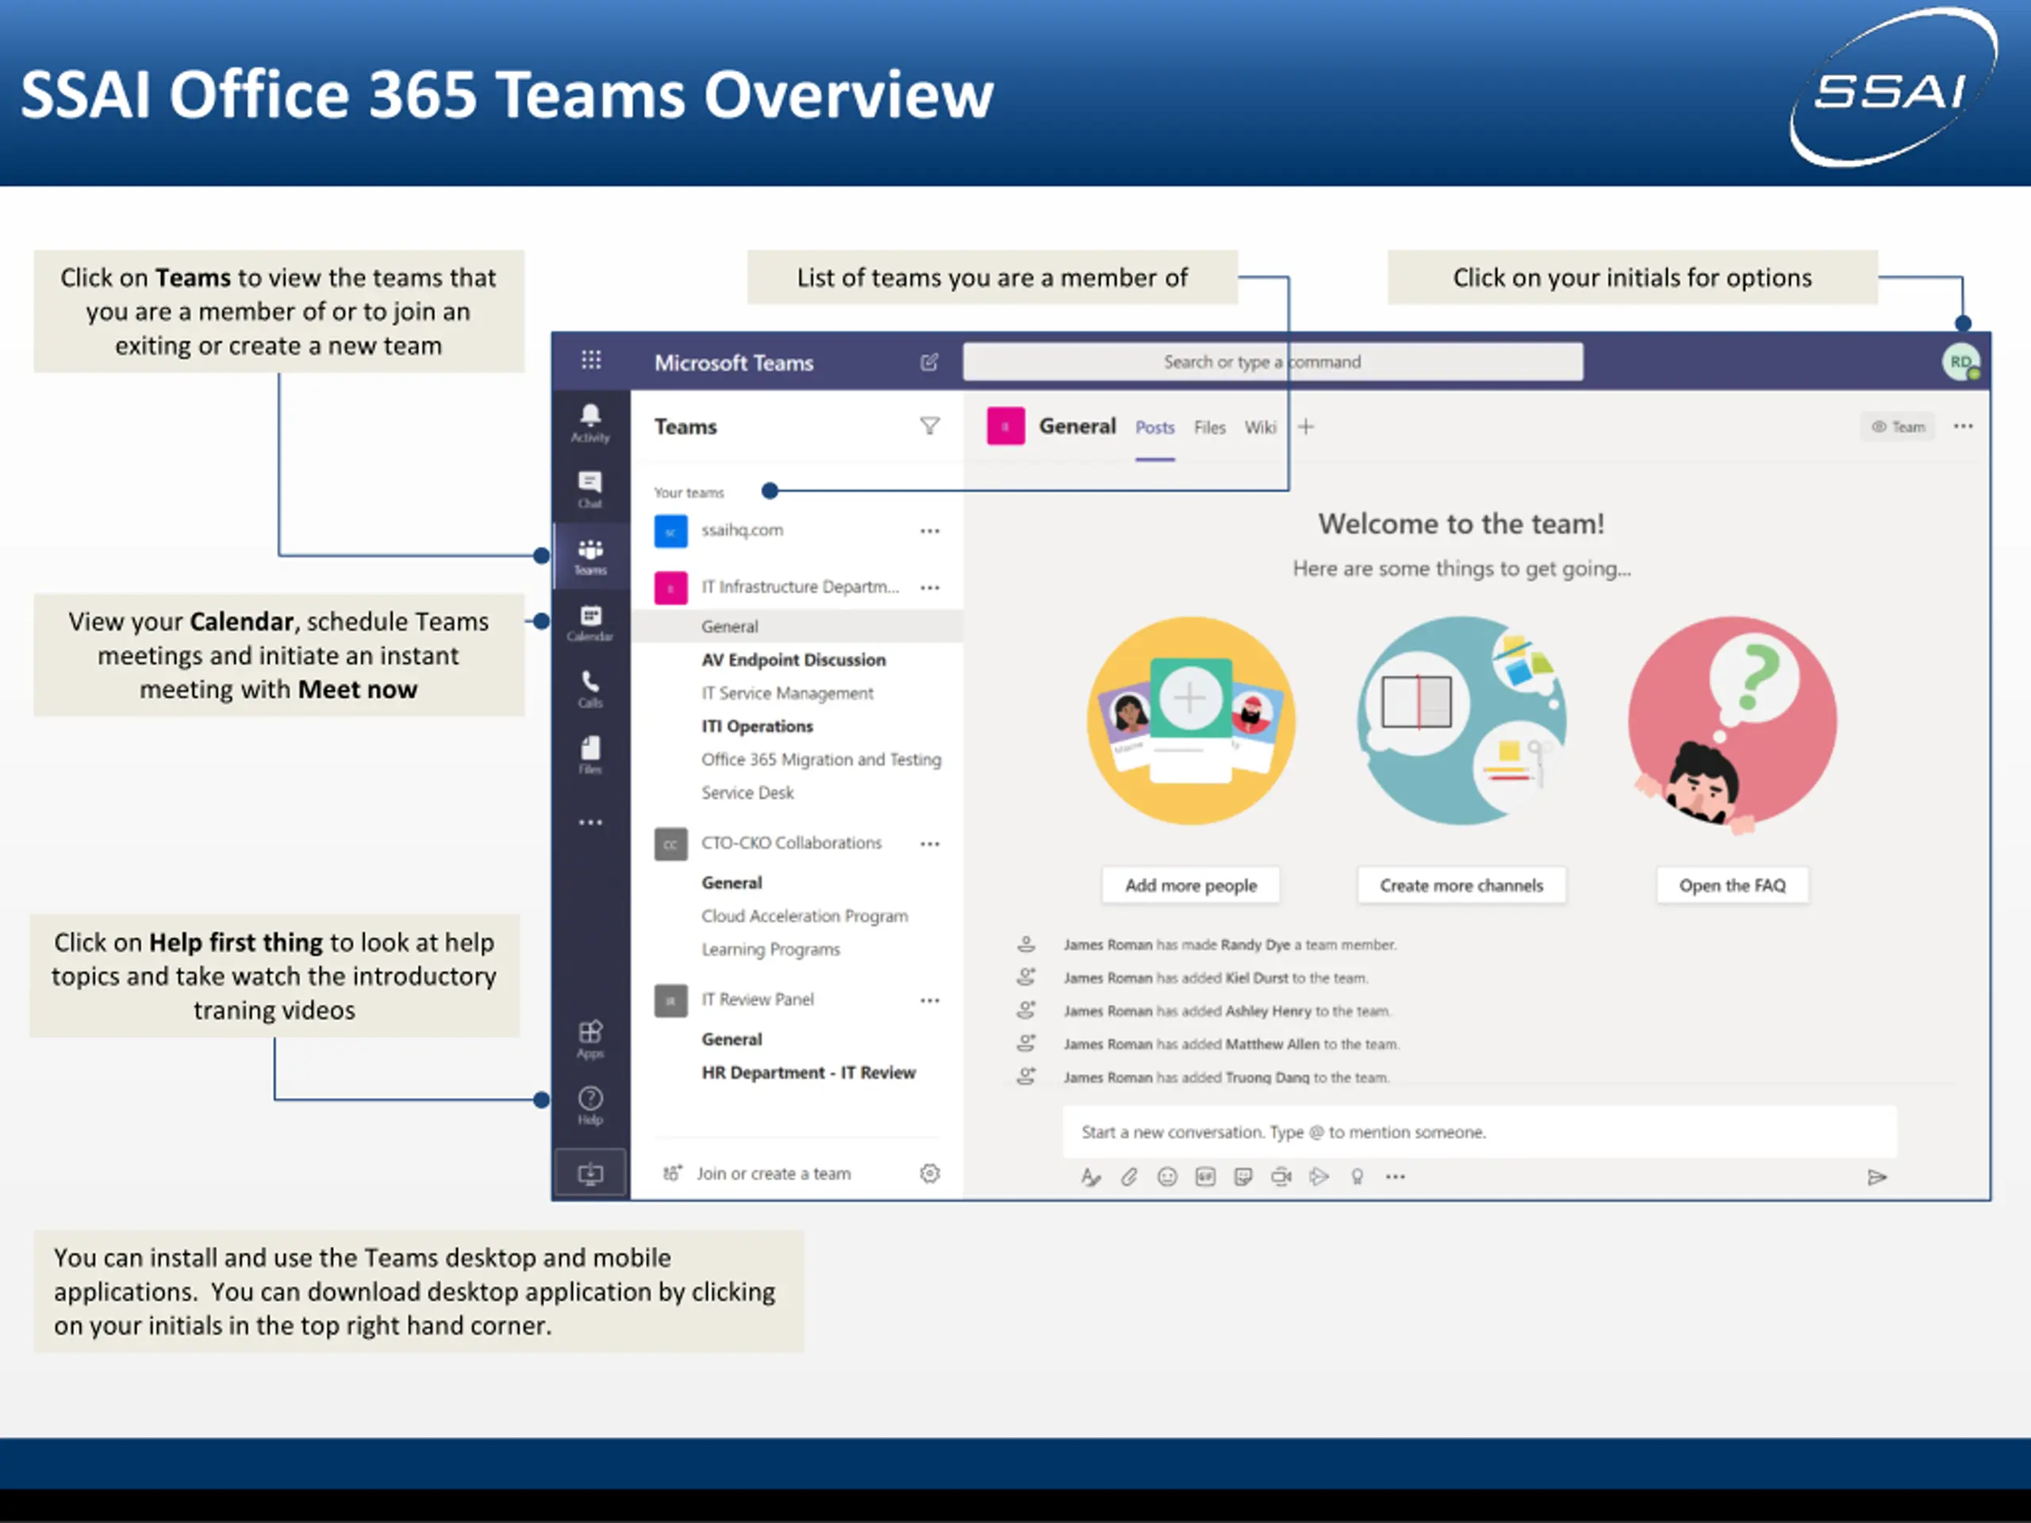
Task: Select the ITI Operations channel
Action: [758, 726]
